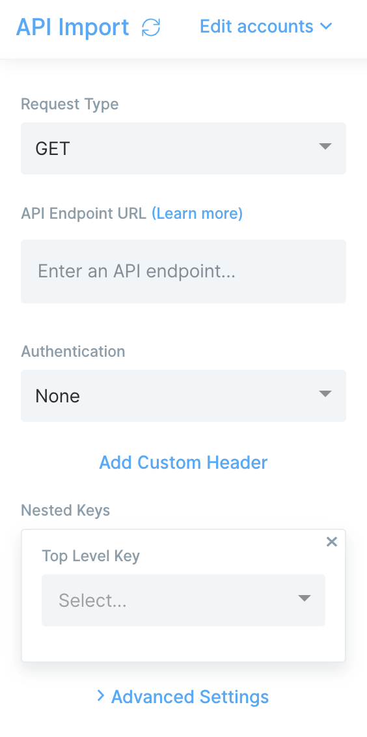Click the arrow icon in GET dropdown
Viewport: 367px width, 737px height.
pyautogui.click(x=325, y=146)
